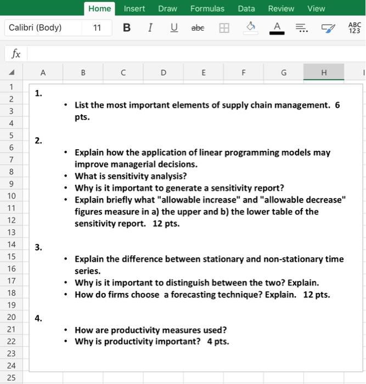Select the fill color bucket

pyautogui.click(x=251, y=28)
